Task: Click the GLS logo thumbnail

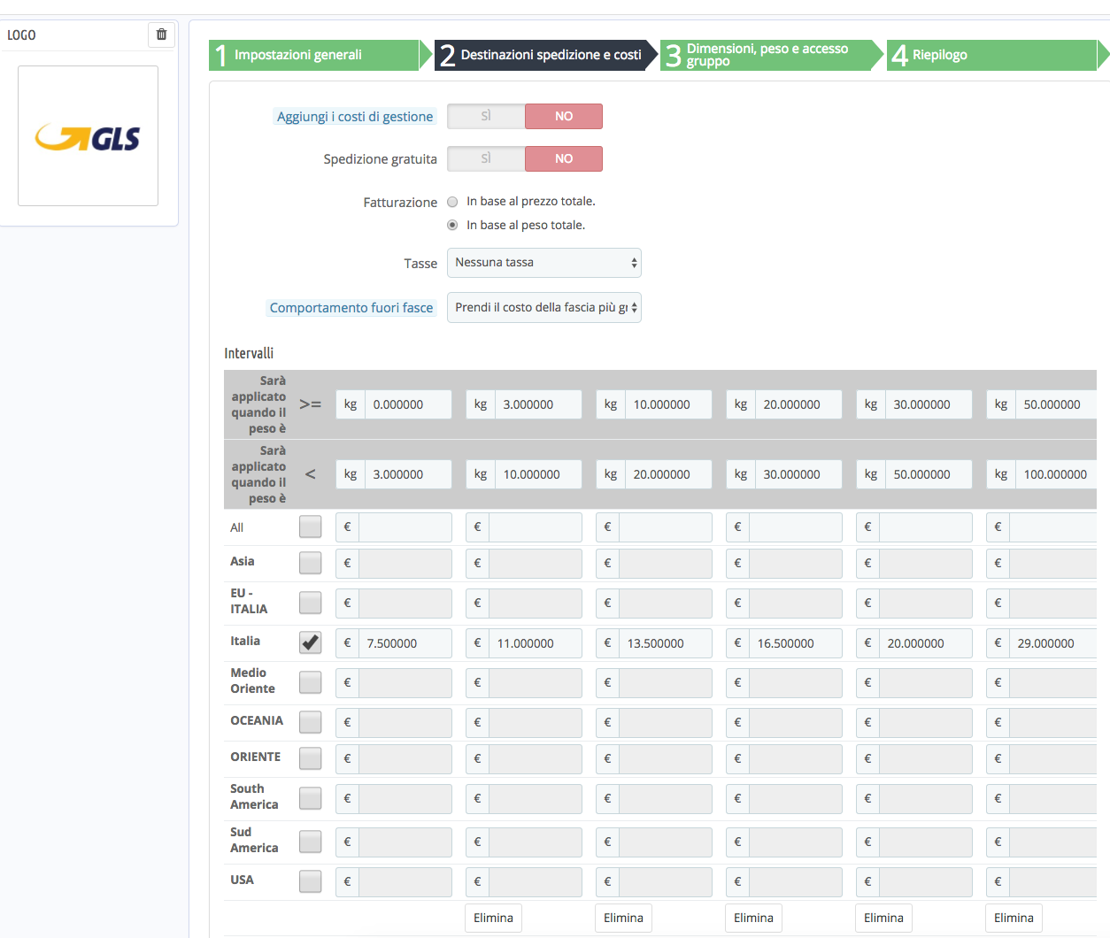Action: coord(89,136)
